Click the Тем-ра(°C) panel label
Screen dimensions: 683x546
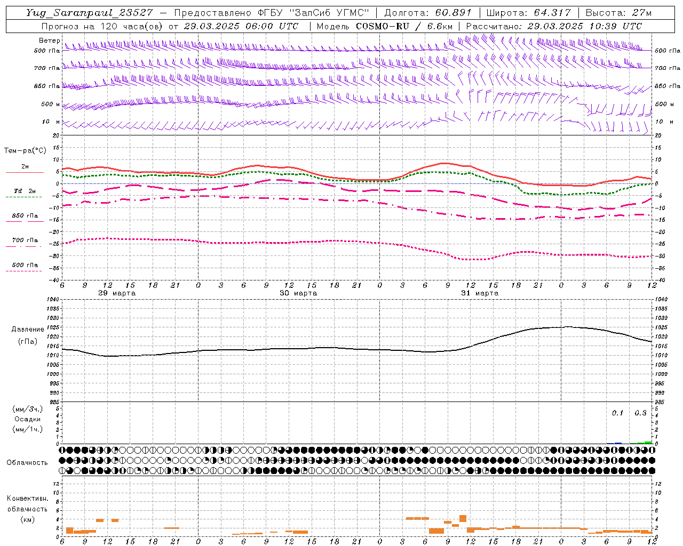(x=25, y=151)
